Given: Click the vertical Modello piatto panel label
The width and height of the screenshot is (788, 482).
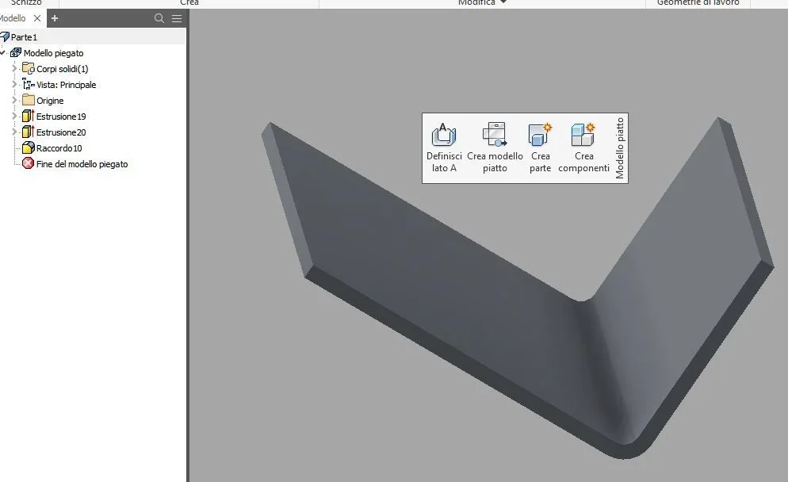Looking at the screenshot, I should pos(620,148).
